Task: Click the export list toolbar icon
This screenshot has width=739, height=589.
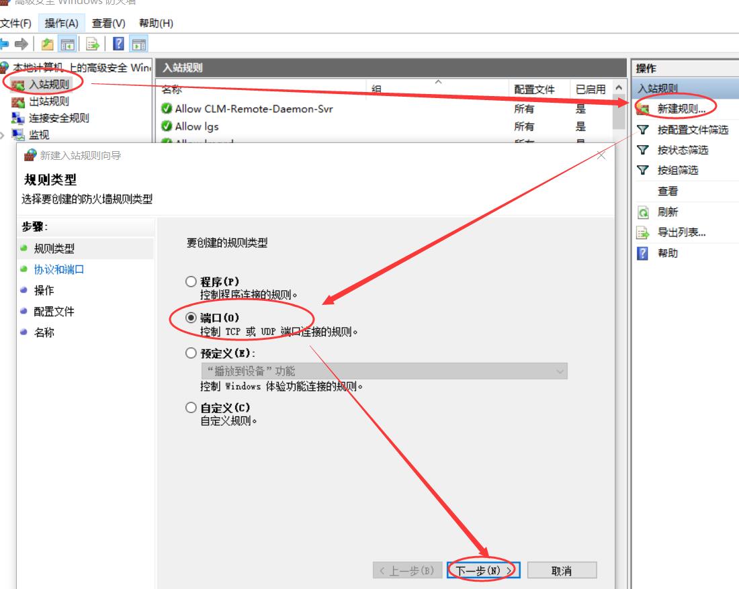Action: (x=93, y=44)
